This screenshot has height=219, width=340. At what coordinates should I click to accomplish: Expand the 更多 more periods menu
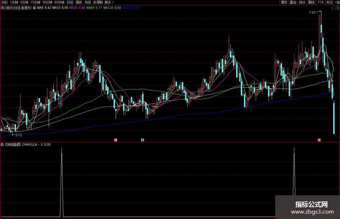(109, 3)
